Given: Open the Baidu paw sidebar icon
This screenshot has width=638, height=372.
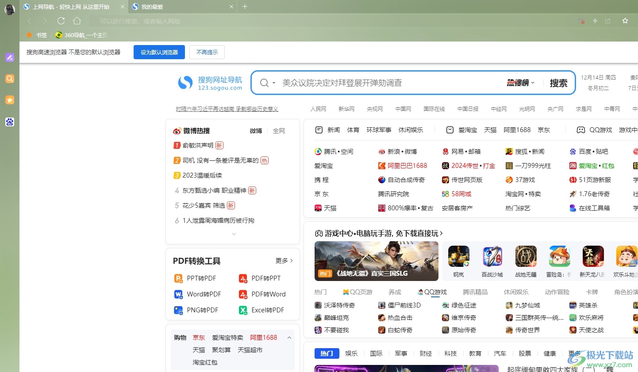Looking at the screenshot, I should pos(10,122).
